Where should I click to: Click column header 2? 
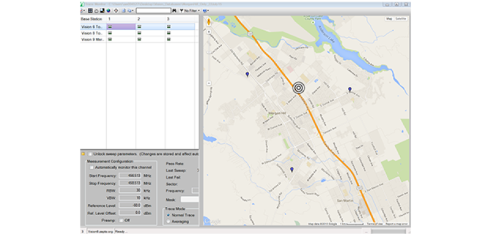[150, 19]
